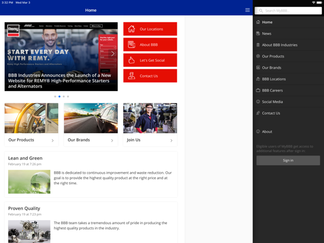Open the Proven Quality parts thumbnail
Viewport: 324px width, 243px height.
[29, 231]
